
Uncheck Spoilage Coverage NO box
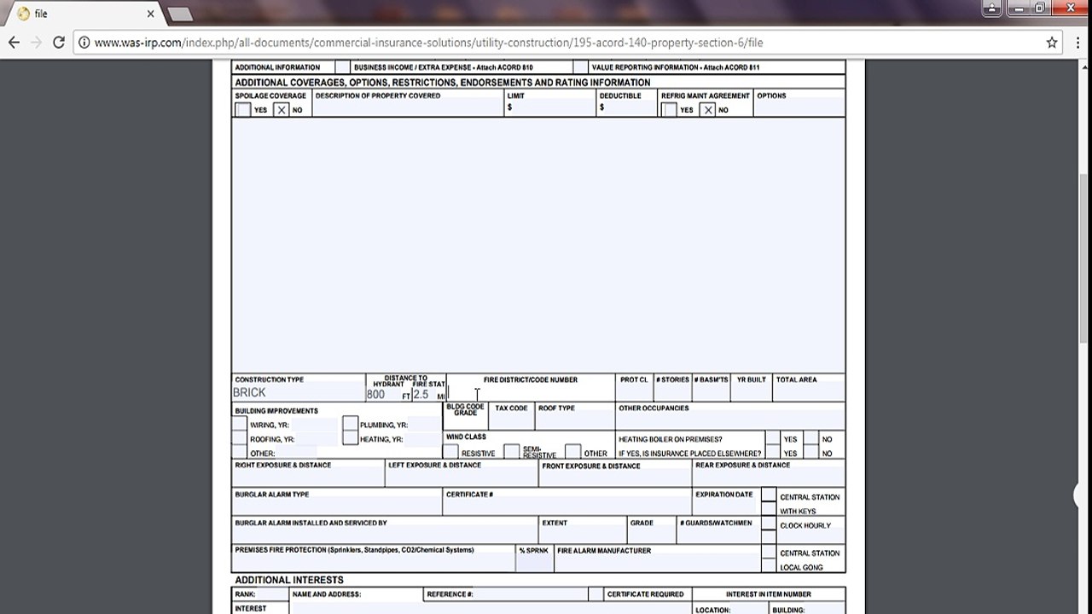tap(282, 110)
